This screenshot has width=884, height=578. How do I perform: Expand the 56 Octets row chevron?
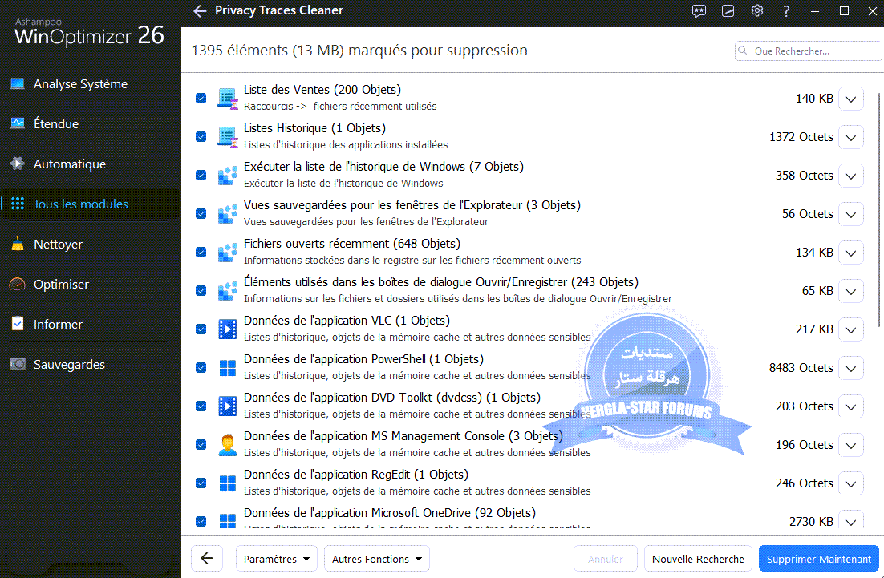(851, 214)
